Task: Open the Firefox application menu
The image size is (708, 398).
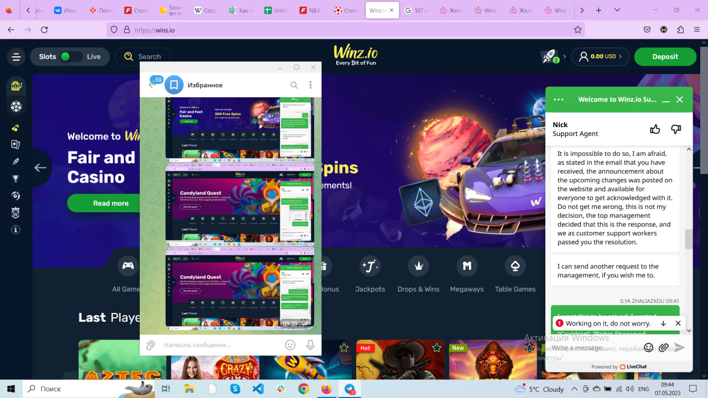Action: point(696,30)
